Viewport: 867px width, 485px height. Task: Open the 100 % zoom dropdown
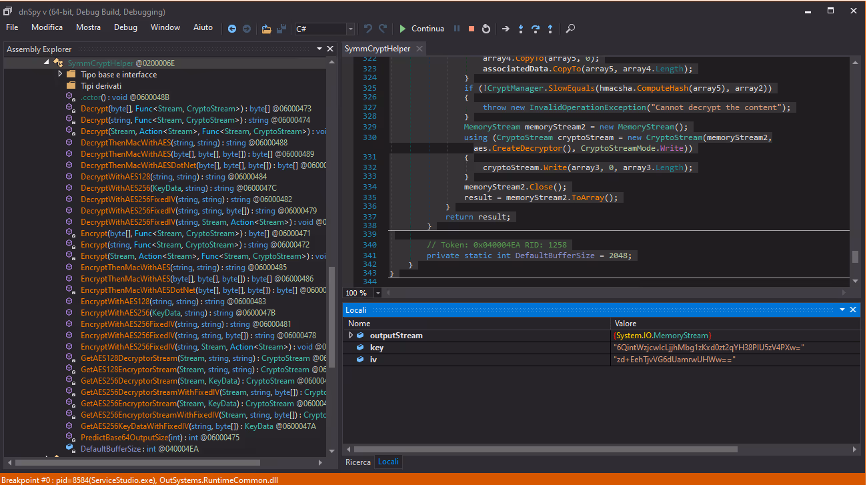pos(378,293)
